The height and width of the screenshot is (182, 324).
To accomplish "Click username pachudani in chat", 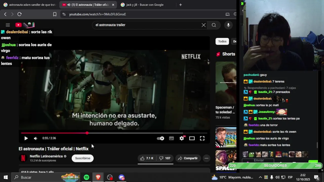I will click(251, 75).
